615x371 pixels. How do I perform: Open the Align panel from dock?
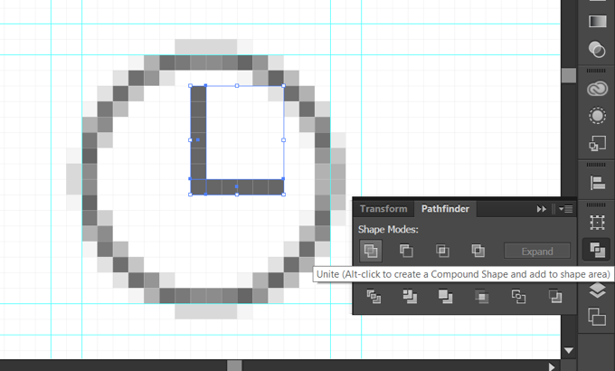[597, 183]
